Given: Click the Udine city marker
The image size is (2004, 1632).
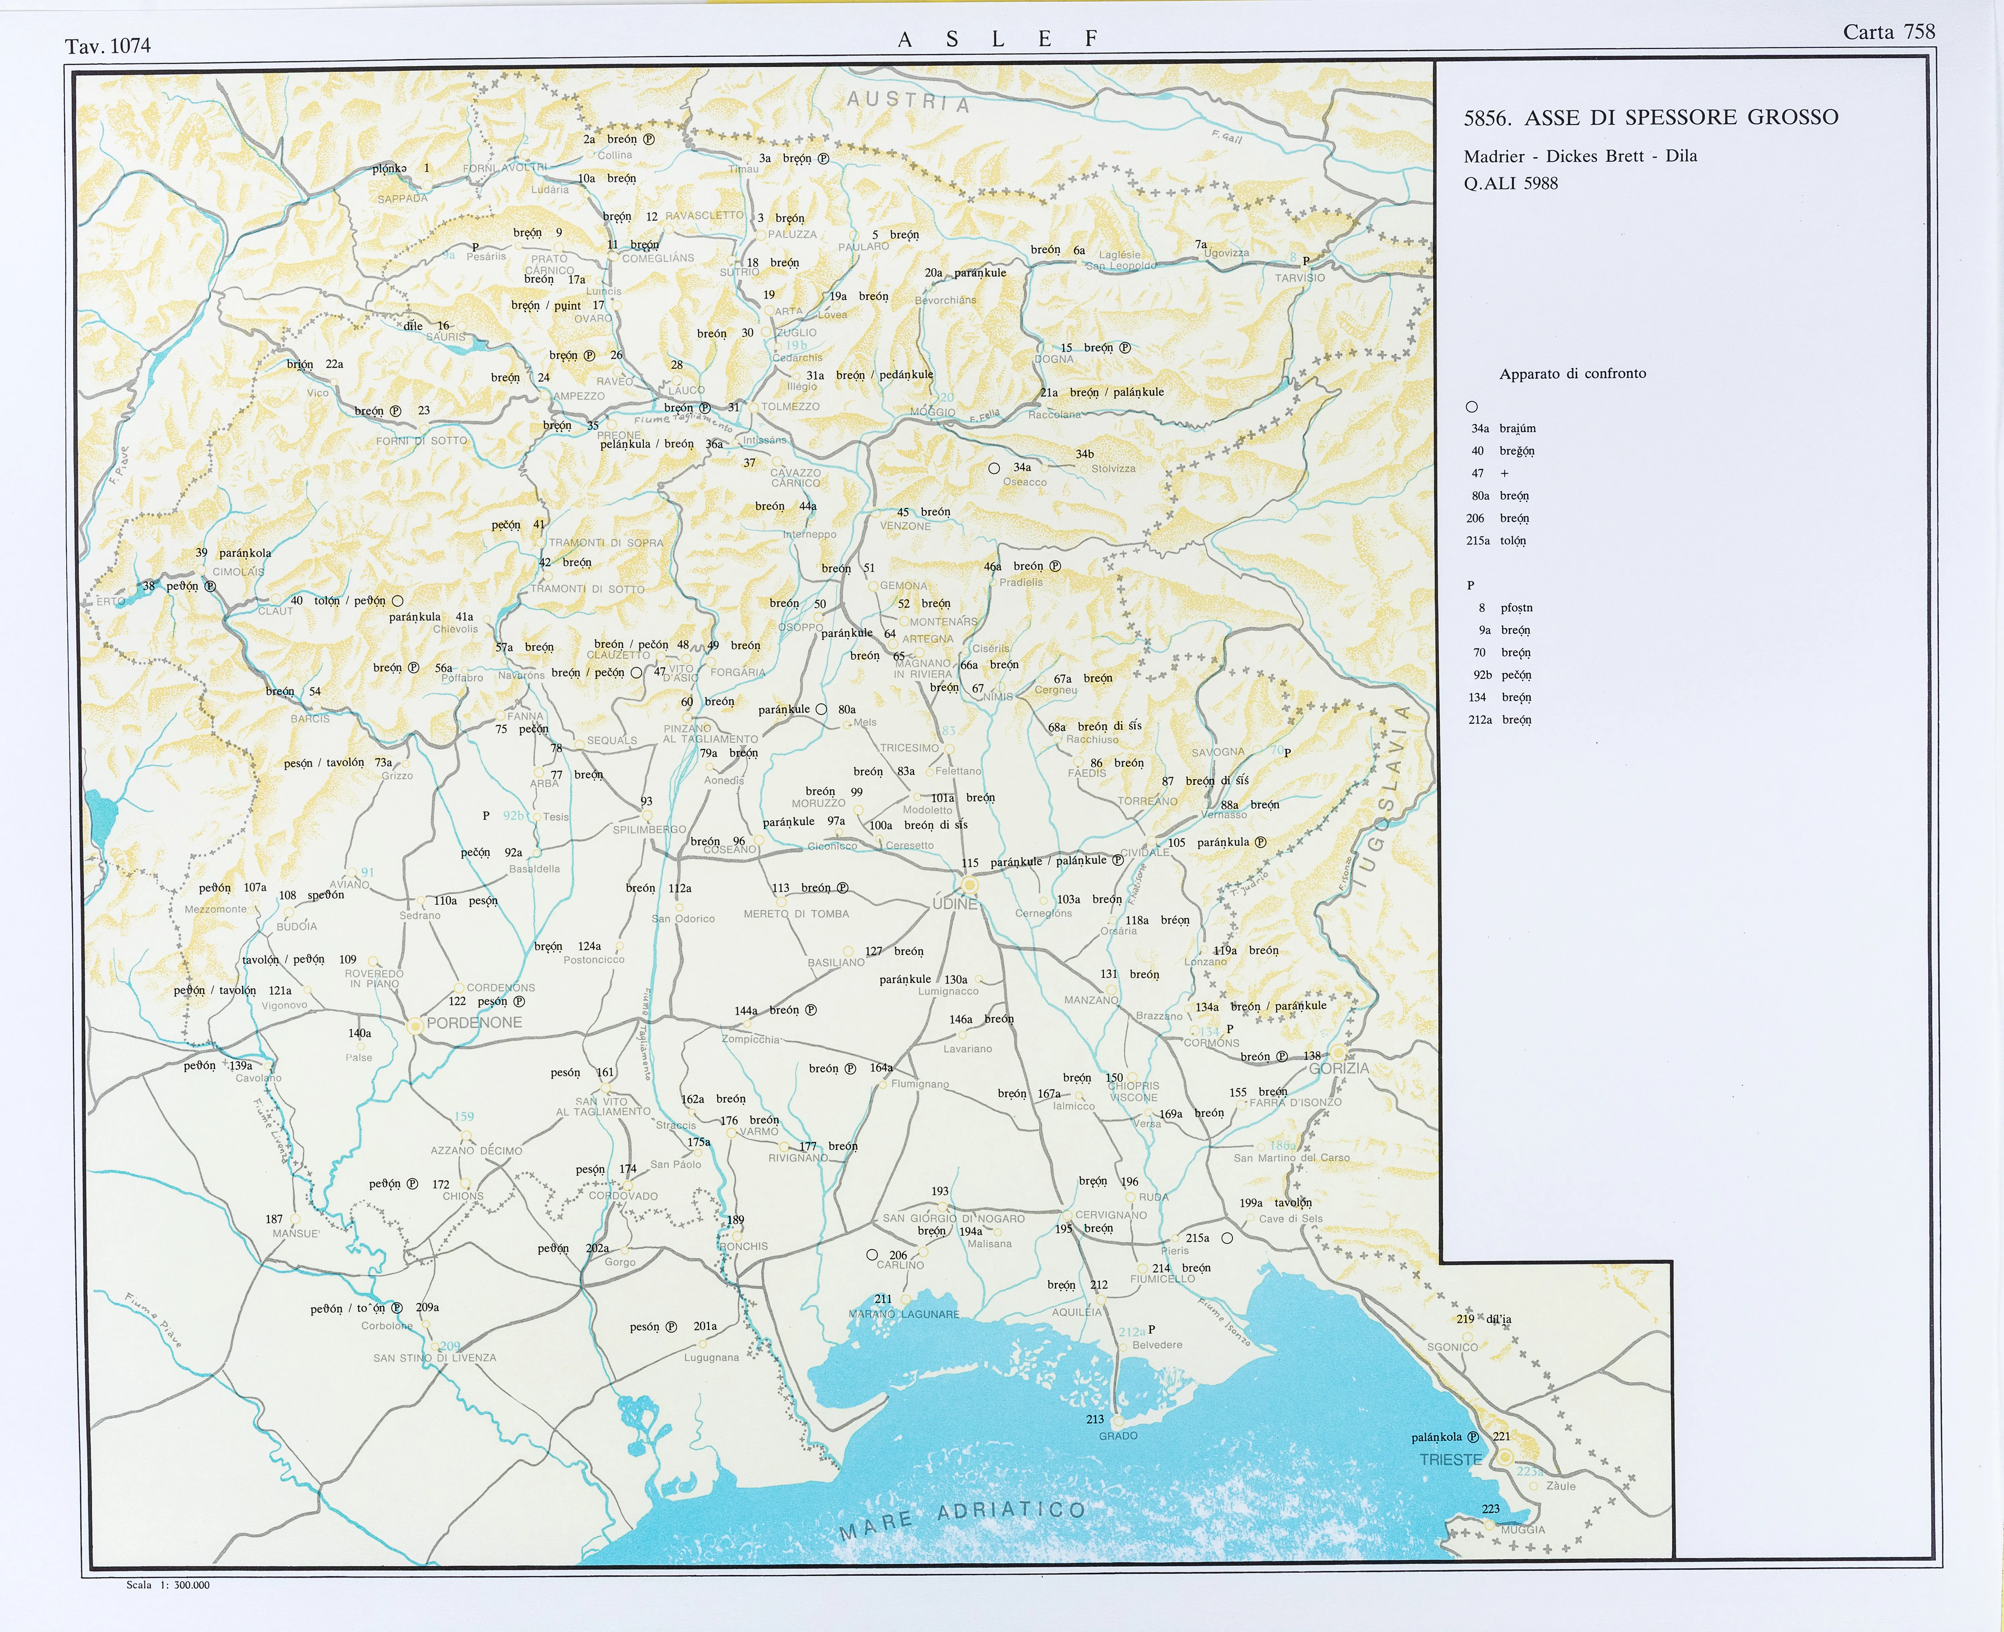Looking at the screenshot, I should pos(969,884).
